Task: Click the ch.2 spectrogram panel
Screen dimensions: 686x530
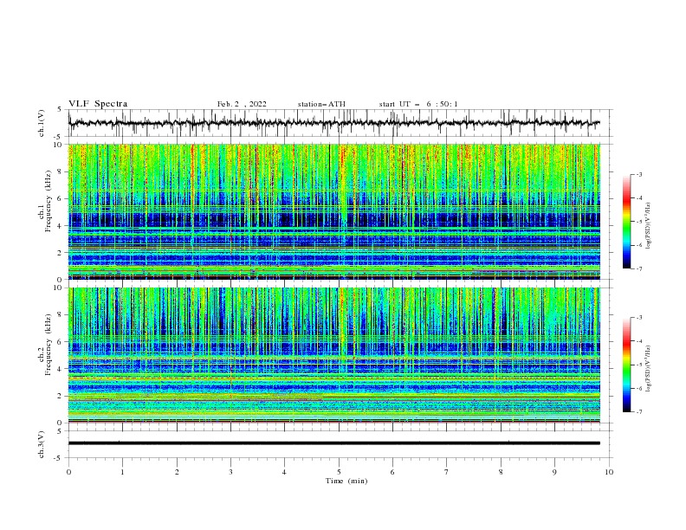Action: tap(334, 355)
